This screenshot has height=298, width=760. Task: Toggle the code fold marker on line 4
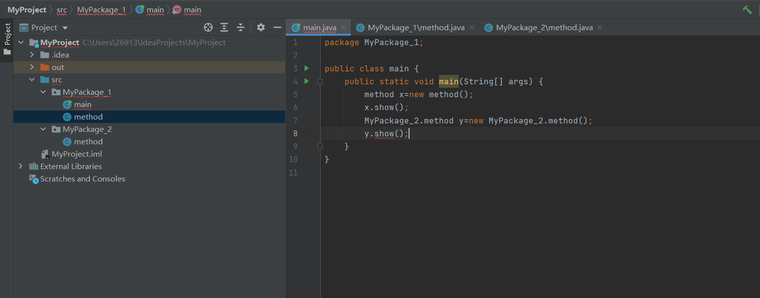[320, 81]
